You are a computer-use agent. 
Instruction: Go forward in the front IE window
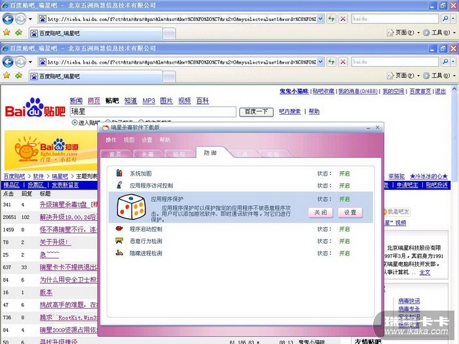tap(20, 62)
